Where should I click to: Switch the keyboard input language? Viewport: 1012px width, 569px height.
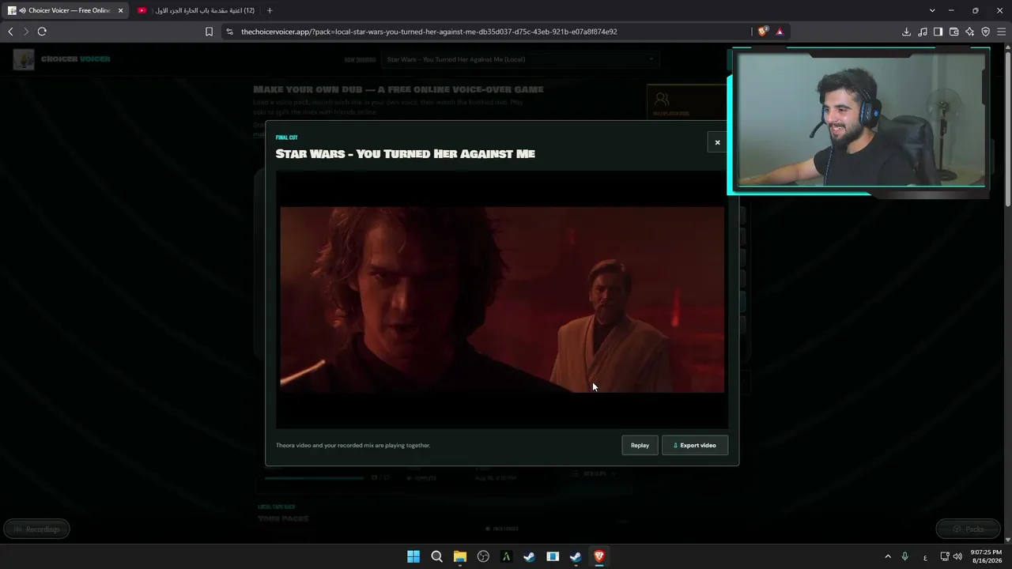coord(926,556)
